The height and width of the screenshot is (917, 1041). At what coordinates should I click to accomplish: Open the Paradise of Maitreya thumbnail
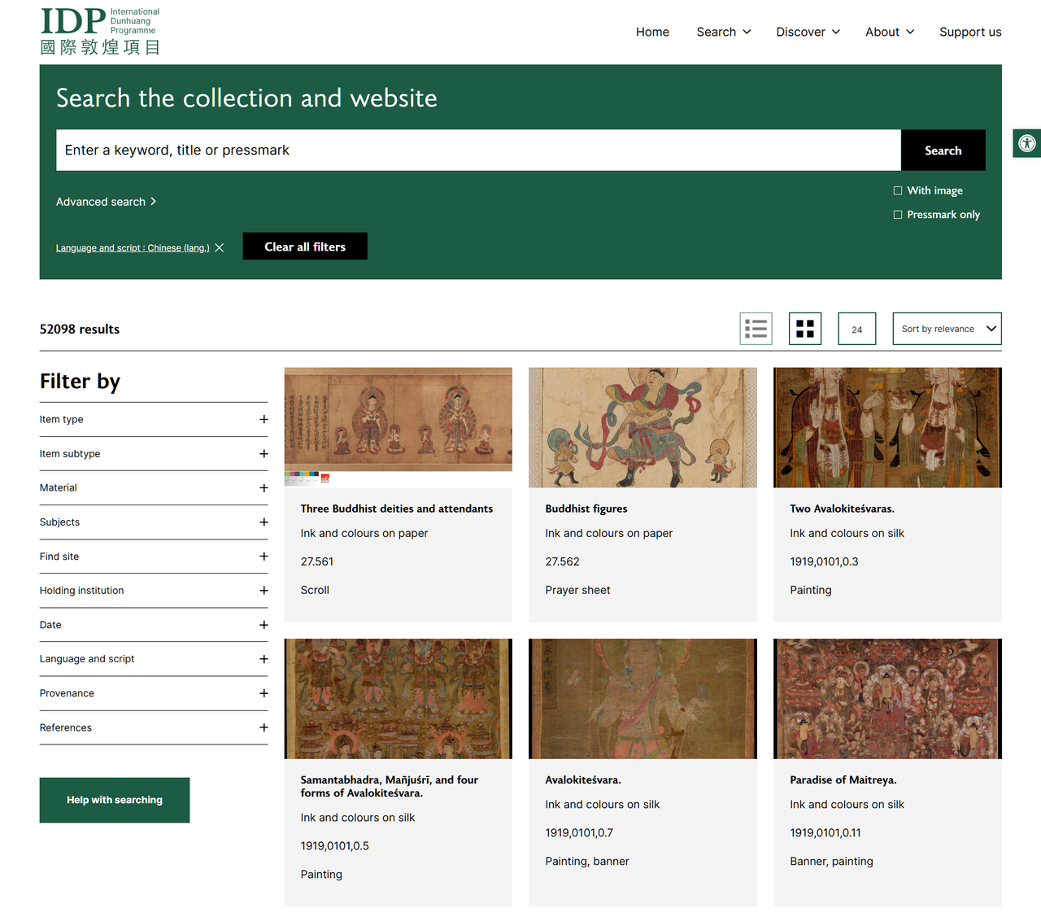point(887,699)
